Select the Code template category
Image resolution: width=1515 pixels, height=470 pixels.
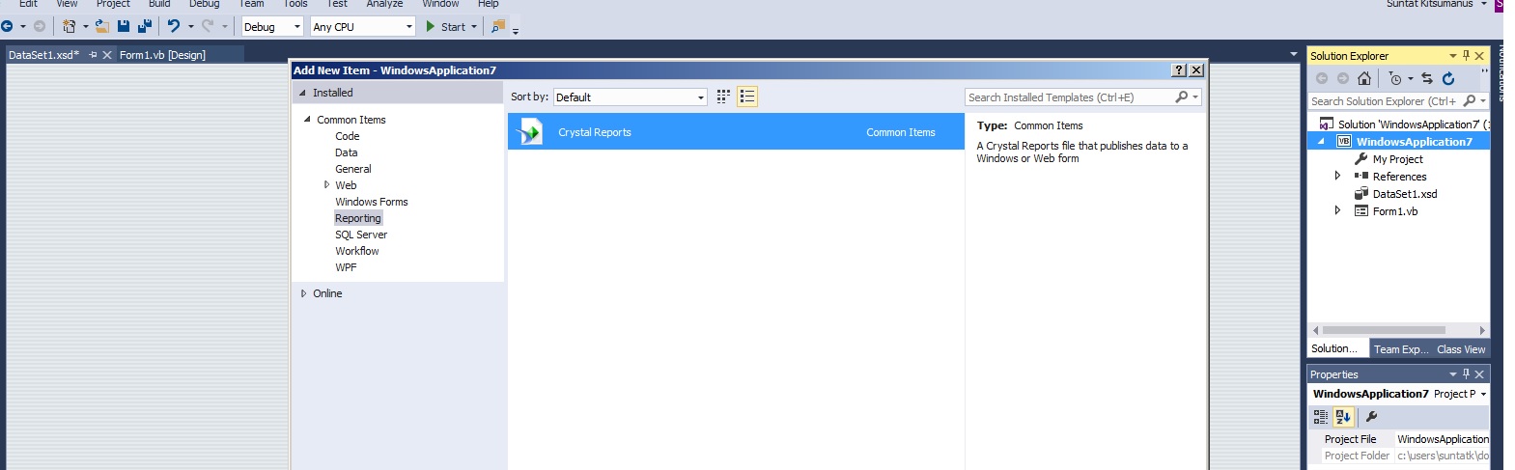click(348, 136)
